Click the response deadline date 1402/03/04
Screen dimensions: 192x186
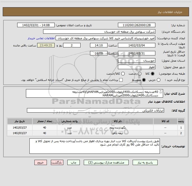coord(137,45)
